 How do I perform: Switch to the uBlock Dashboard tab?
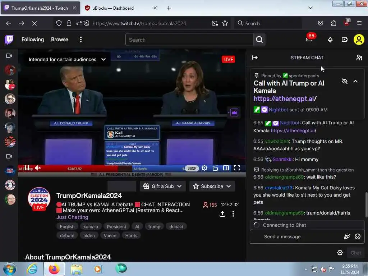coord(121,8)
